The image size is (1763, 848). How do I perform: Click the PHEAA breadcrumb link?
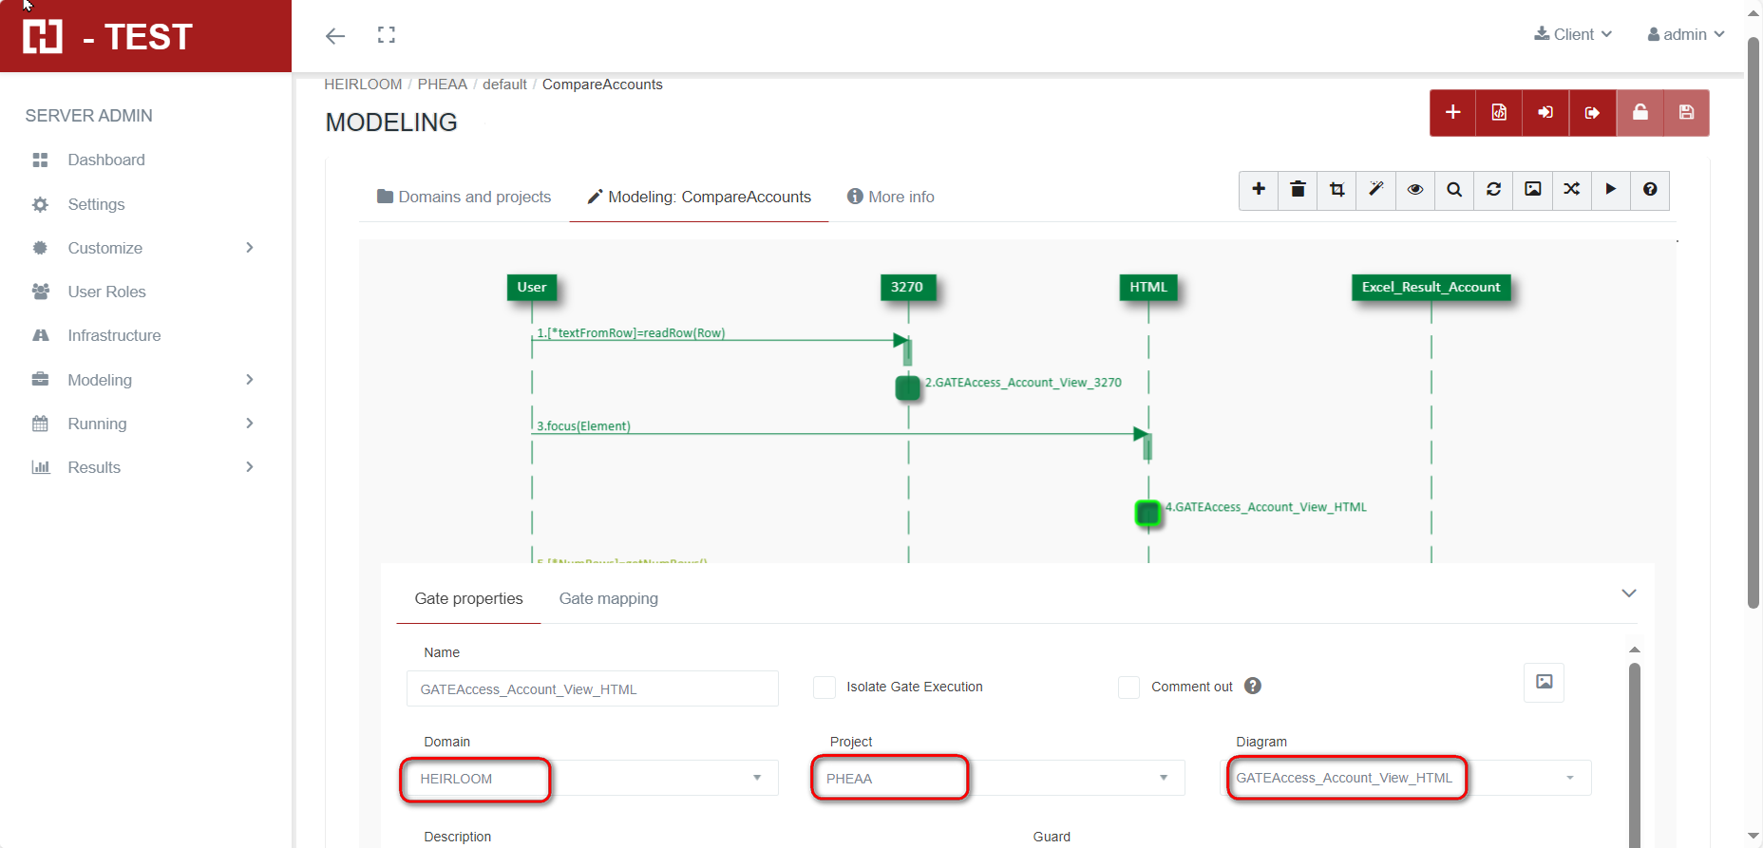coord(442,85)
